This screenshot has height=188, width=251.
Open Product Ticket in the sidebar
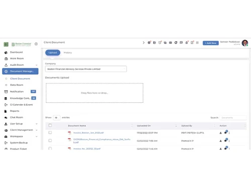(x=18, y=149)
